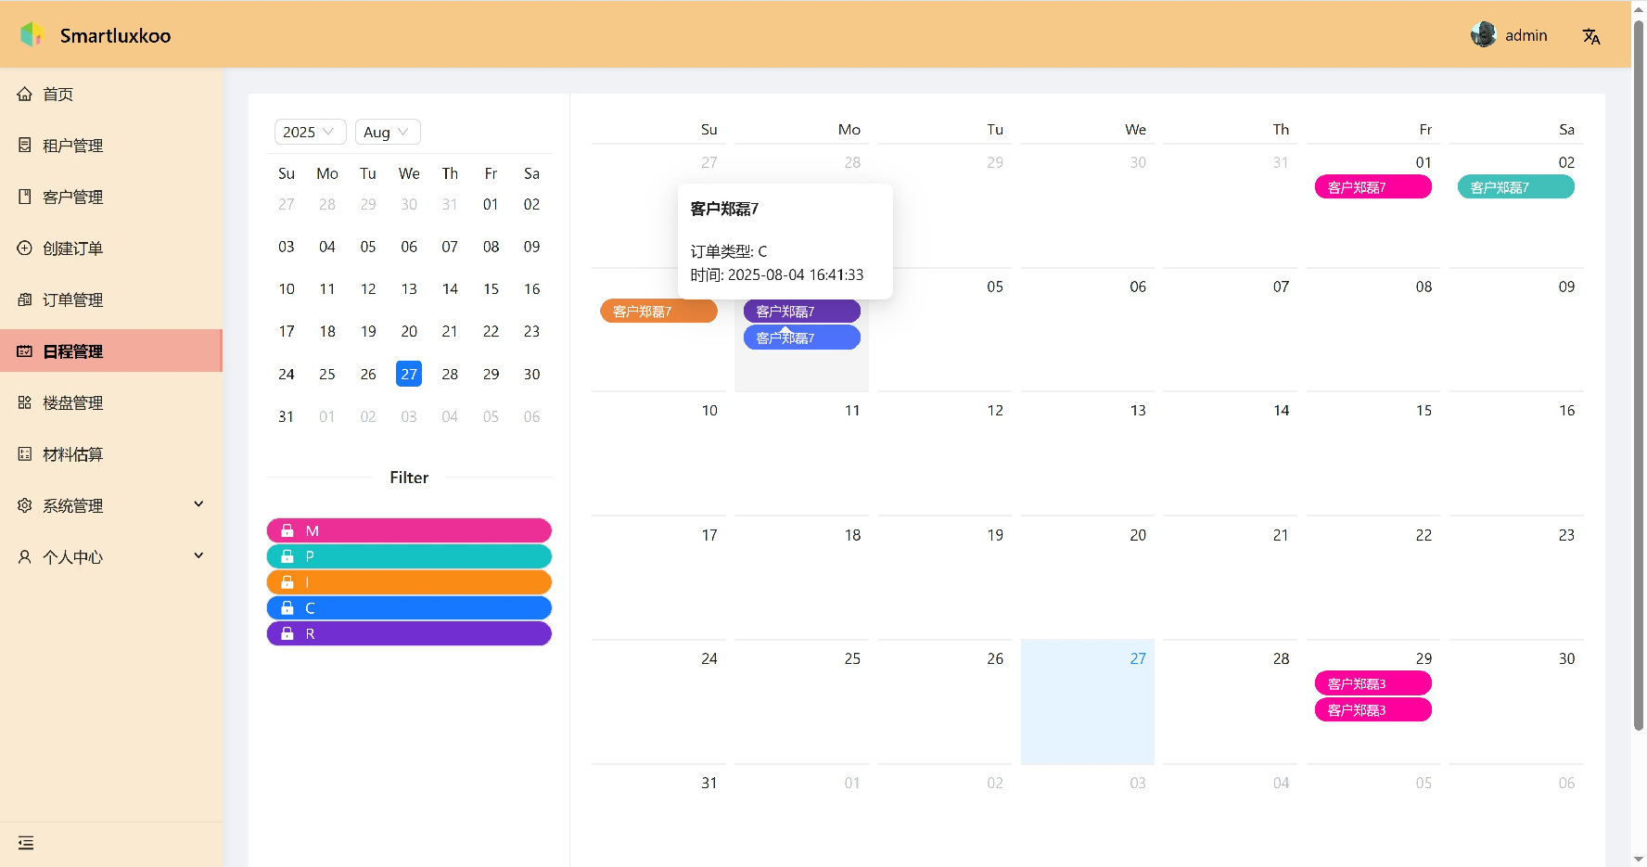Click the sidebar collapse icon at bottom
The height and width of the screenshot is (867, 1647).
(26, 843)
